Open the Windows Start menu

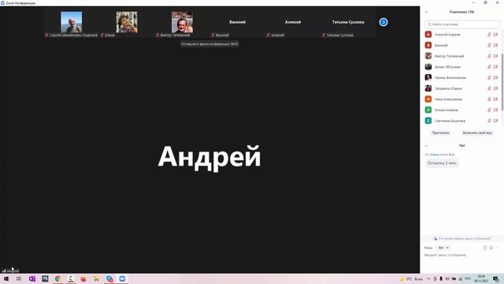pyautogui.click(x=6, y=278)
